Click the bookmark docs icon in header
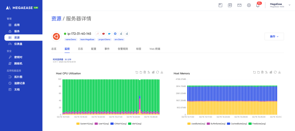The height and width of the screenshot is (131, 295). [220, 5]
